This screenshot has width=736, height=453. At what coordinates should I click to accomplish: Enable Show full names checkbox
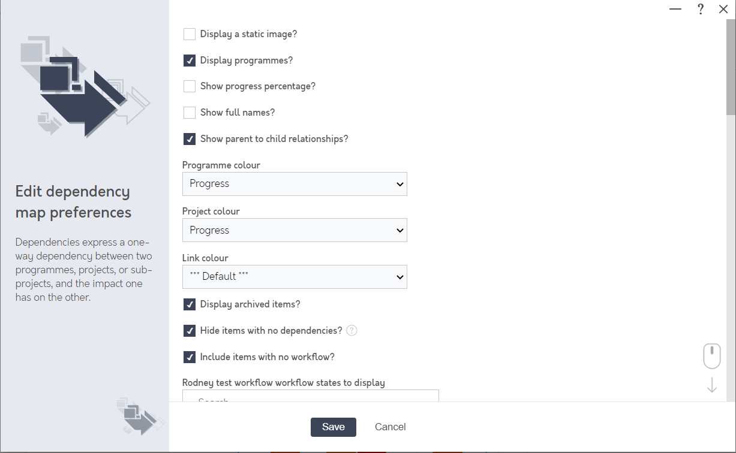(x=190, y=113)
